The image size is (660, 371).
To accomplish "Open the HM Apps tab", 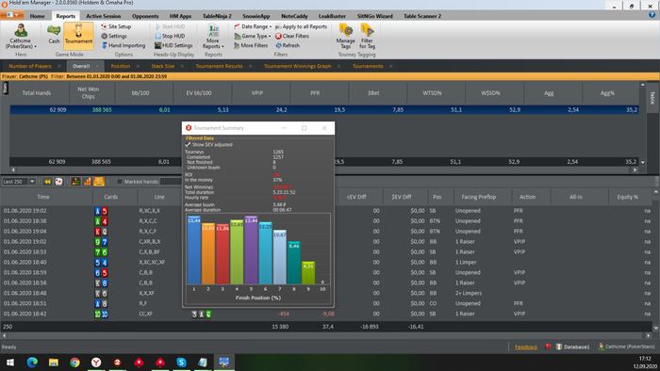I will tap(180, 16).
